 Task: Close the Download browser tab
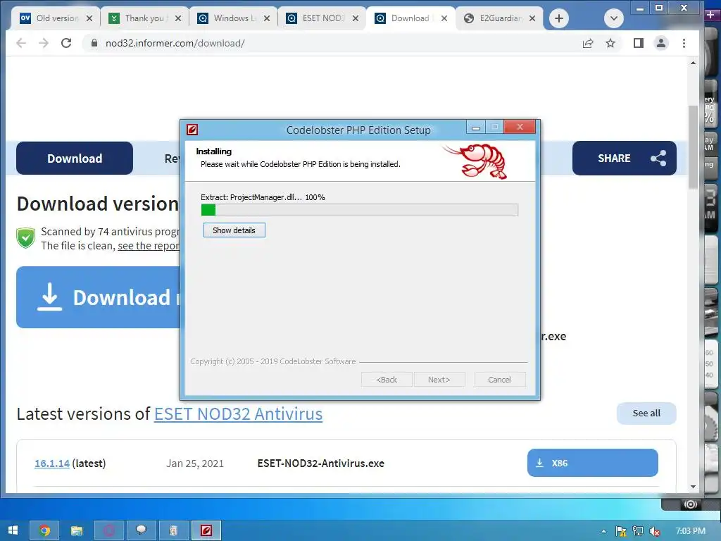click(x=444, y=18)
